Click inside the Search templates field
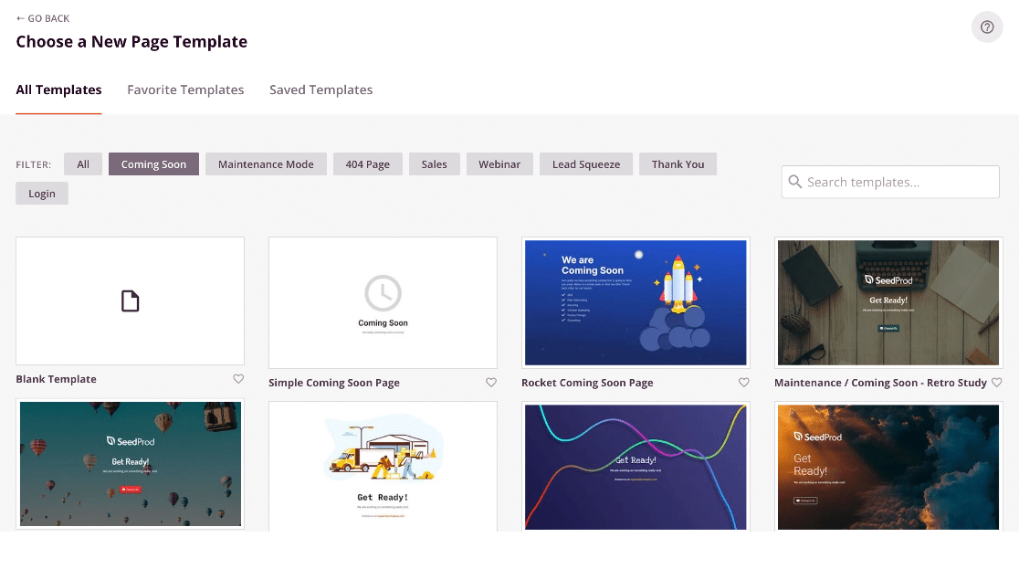The image size is (1019, 569). (x=890, y=182)
